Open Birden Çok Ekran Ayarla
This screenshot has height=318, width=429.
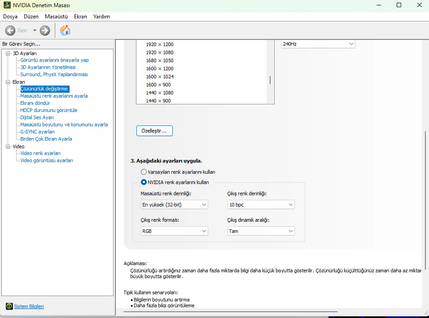pos(46,139)
